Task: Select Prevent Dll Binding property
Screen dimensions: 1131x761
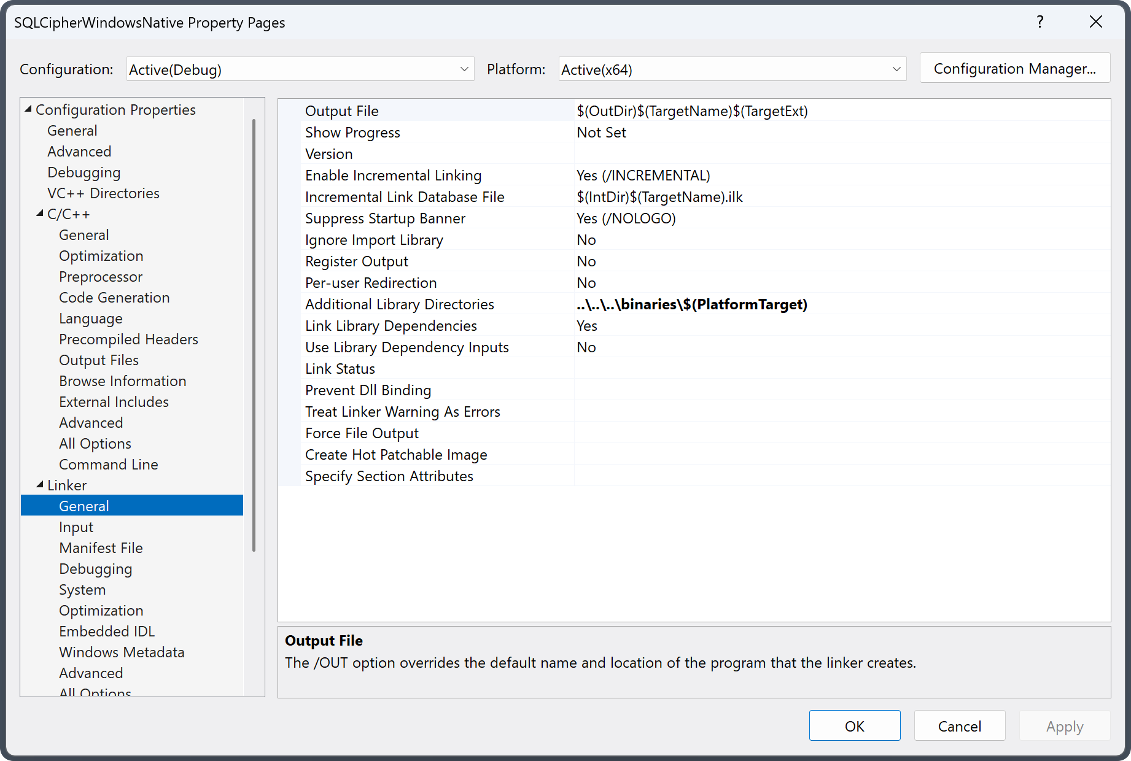Action: point(368,390)
